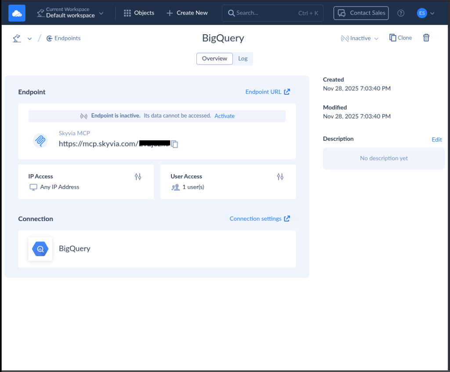This screenshot has height=372, width=450.
Task: Clone the BigQuery endpoint
Action: click(400, 38)
